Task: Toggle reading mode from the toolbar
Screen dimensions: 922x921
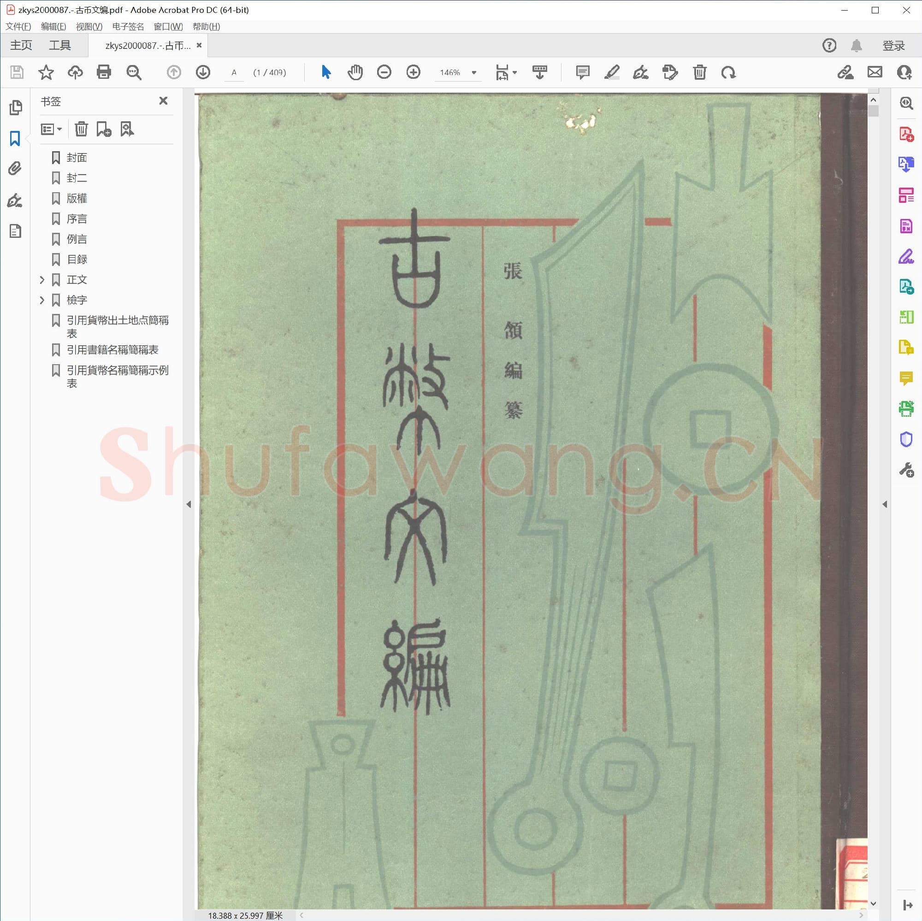Action: [x=539, y=72]
